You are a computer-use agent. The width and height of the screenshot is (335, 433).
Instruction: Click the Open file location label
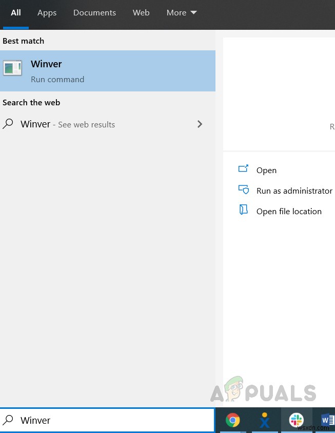pyautogui.click(x=289, y=211)
